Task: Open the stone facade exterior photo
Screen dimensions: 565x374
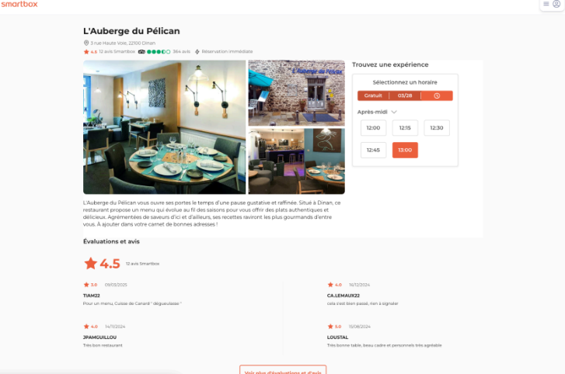Action: point(297,93)
